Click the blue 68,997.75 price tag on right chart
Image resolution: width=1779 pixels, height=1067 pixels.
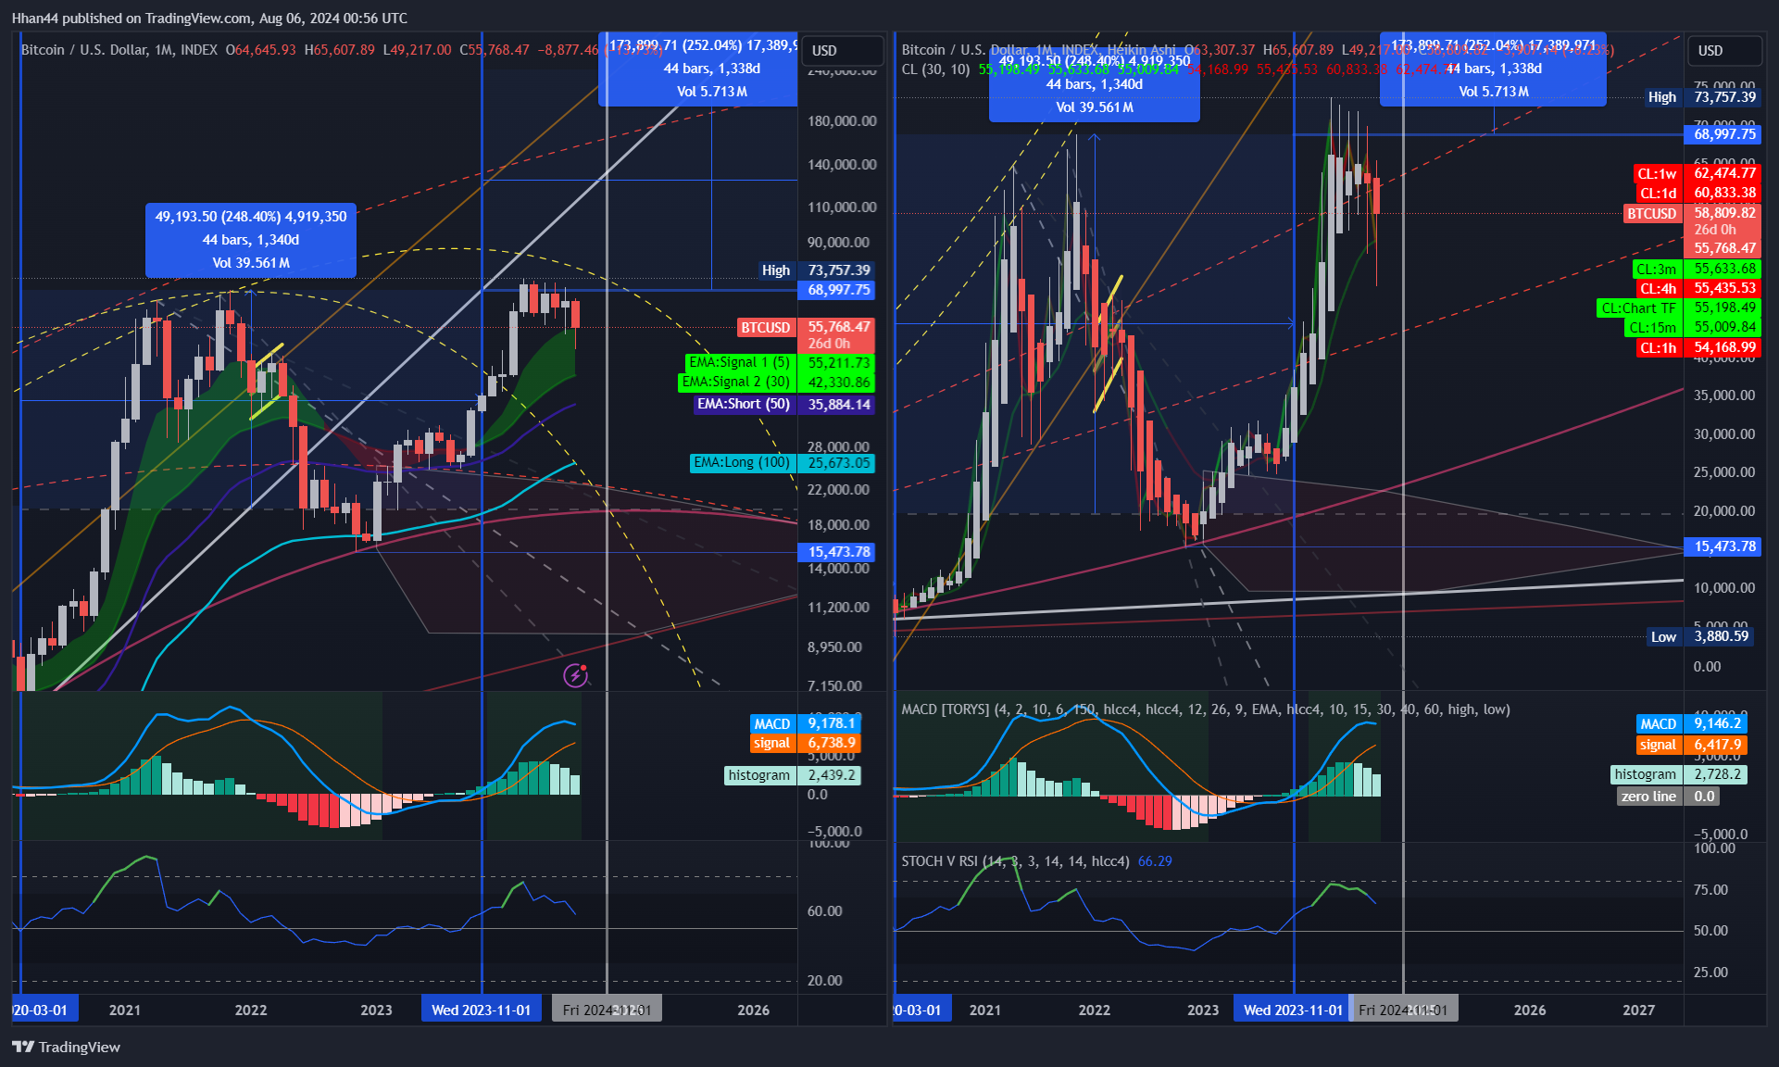coord(1724,134)
